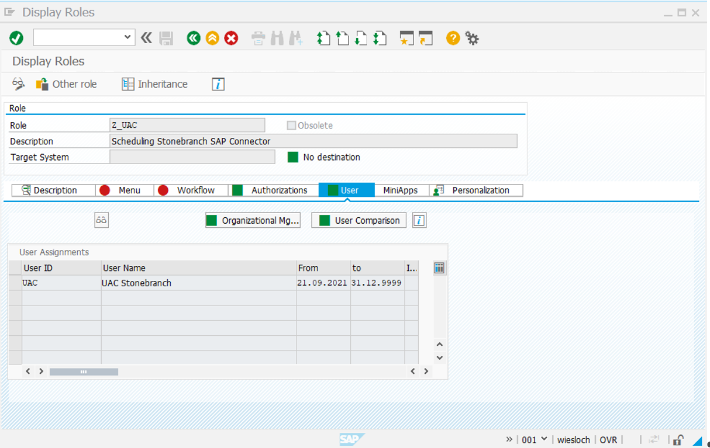Click the User Comparison button
Viewport: 710px width, 448px height.
(359, 220)
